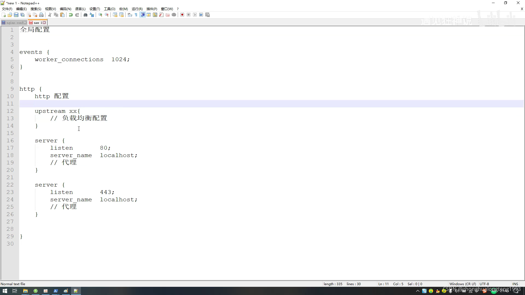The width and height of the screenshot is (525, 295).
Task: Start macro recording with the red record icon
Action: pos(182,15)
